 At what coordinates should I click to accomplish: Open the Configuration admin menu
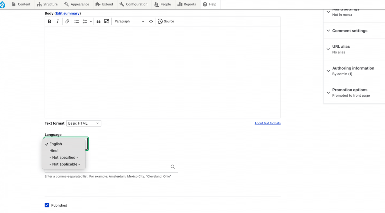(133, 4)
